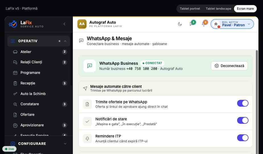
Task: Click 'Anunță clientul când expiră ITP-ul' text
Action: pos(121,141)
